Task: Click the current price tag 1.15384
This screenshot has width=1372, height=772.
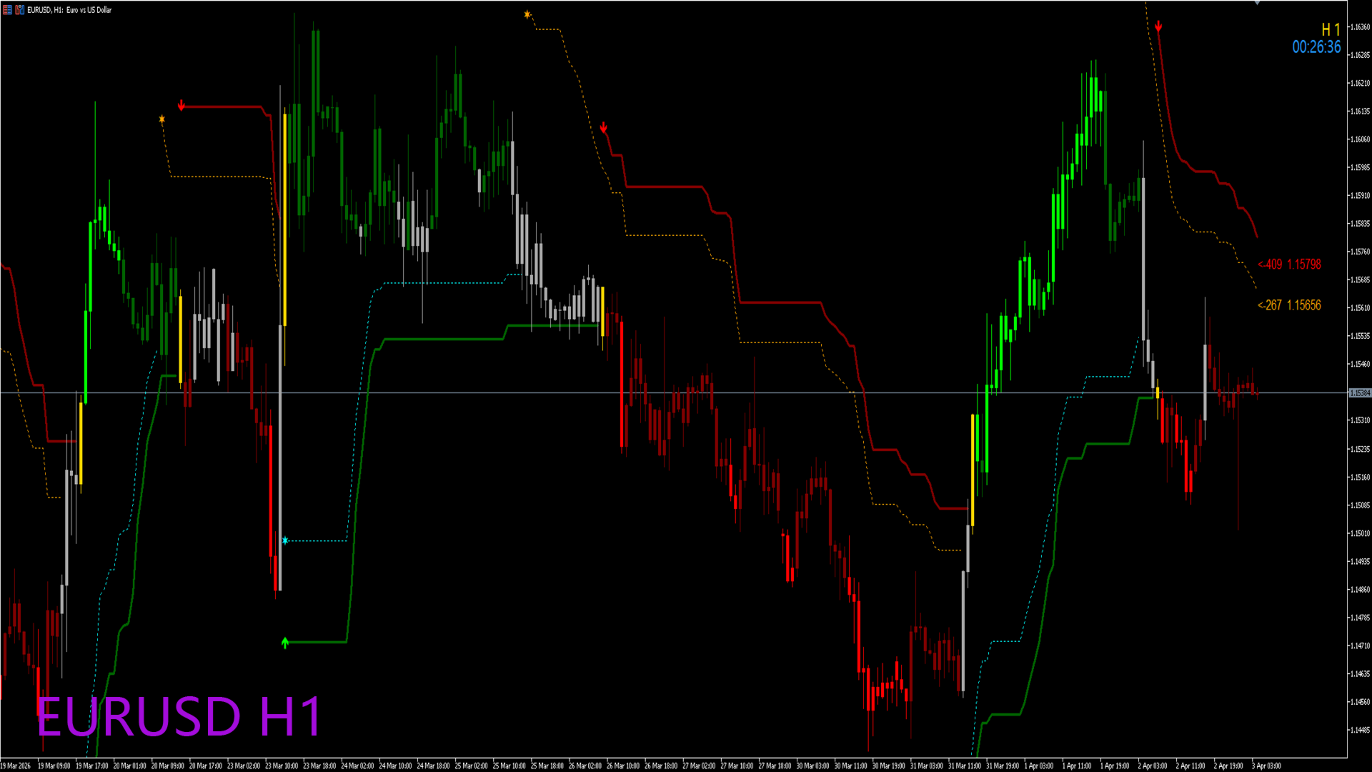Action: point(1359,393)
